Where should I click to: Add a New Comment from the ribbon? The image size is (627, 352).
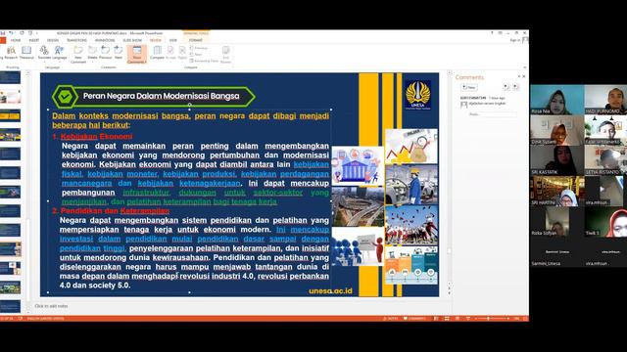[x=78, y=55]
